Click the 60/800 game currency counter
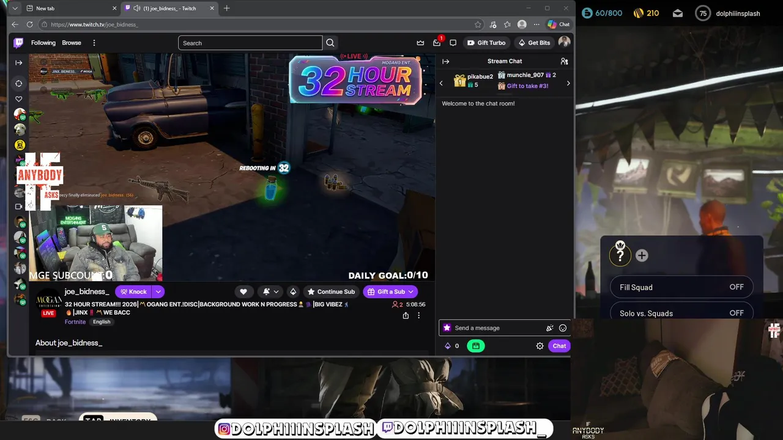 click(602, 13)
